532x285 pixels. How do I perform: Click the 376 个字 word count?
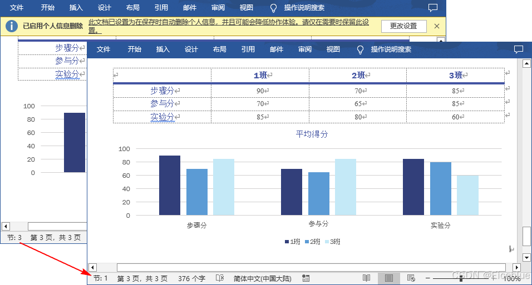191,278
